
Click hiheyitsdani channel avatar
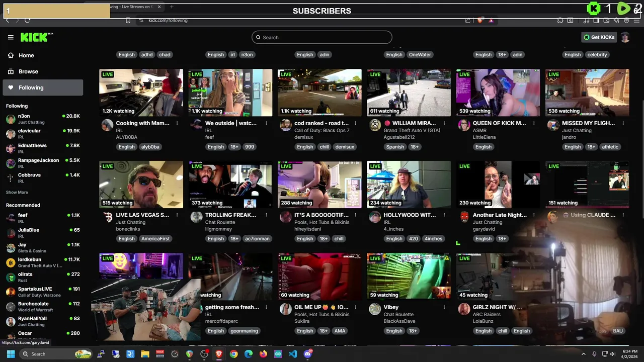point(286,217)
